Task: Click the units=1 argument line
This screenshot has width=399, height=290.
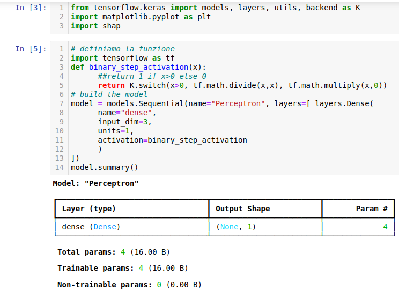Action: click(x=116, y=131)
